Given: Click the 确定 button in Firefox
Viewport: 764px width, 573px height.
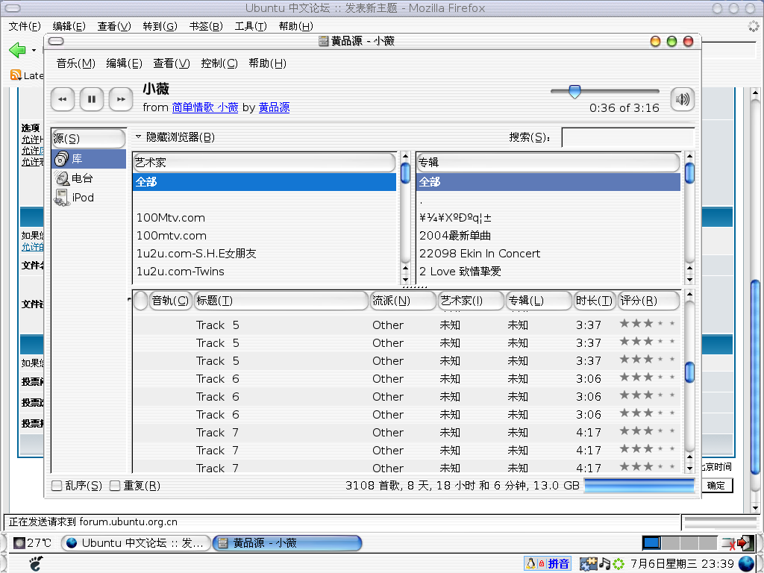Looking at the screenshot, I should (716, 485).
